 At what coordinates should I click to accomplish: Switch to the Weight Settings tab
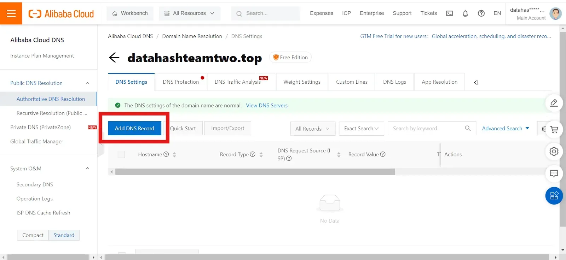tap(302, 82)
